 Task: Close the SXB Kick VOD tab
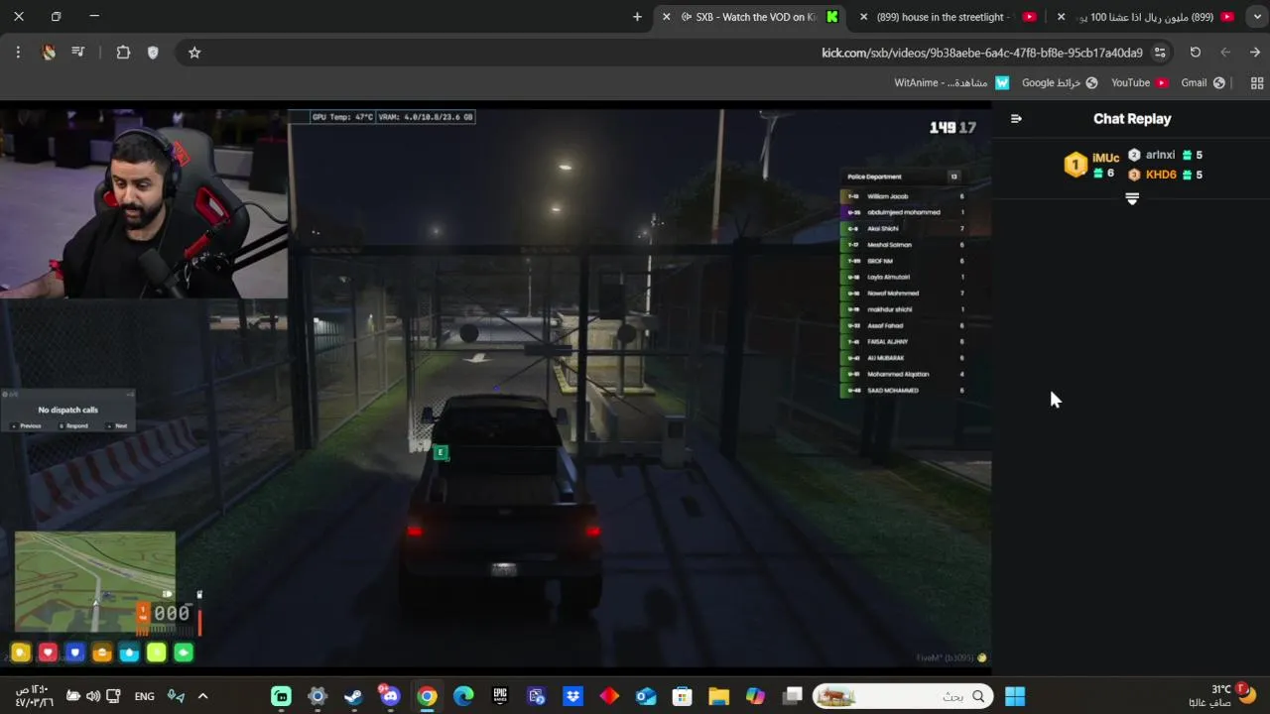coord(667,17)
